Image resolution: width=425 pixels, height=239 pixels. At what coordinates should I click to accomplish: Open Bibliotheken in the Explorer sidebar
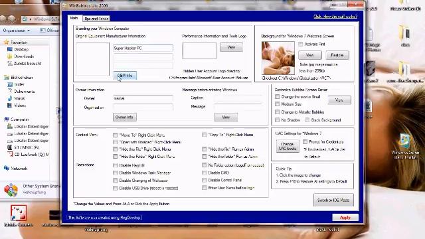[x=21, y=78]
